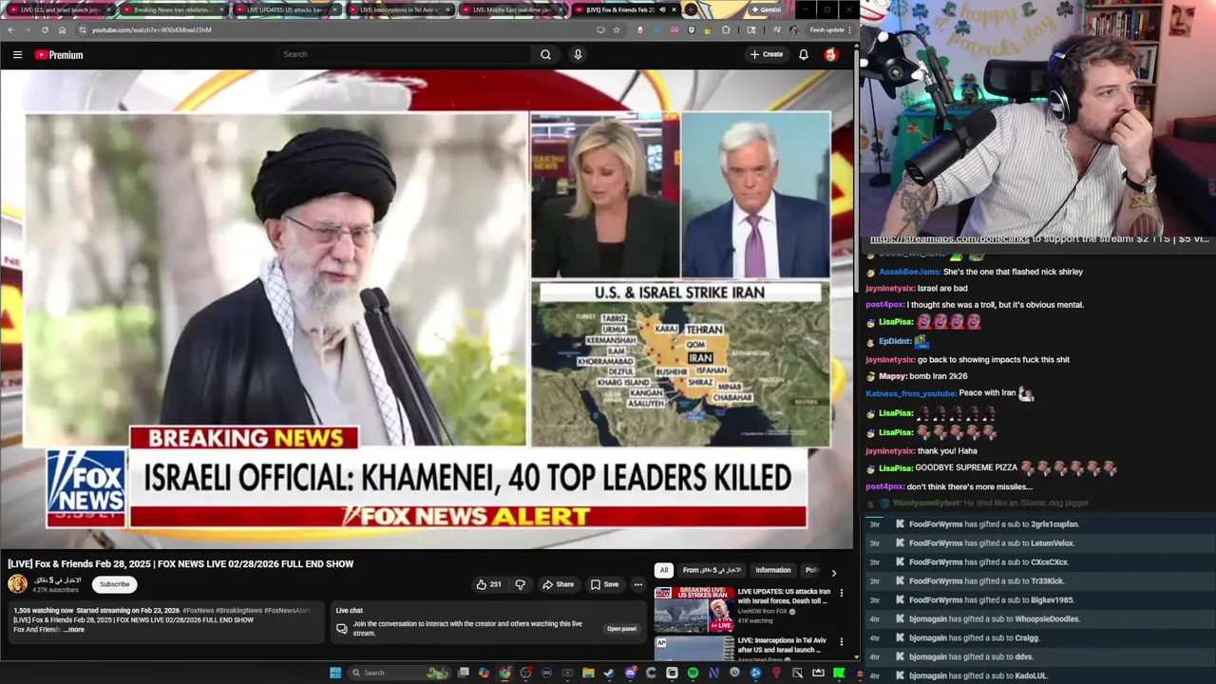The width and height of the screenshot is (1216, 684).
Task: Click 'FoodForWyrms has gifted a sub to Bigkev1985.'
Action: [x=991, y=600]
